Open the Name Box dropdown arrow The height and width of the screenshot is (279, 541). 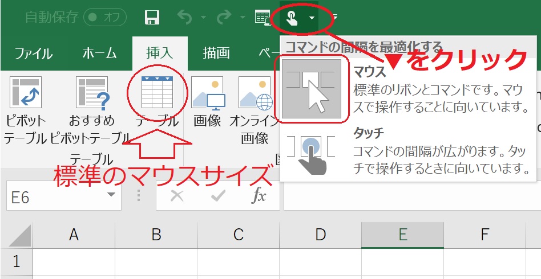pos(111,195)
